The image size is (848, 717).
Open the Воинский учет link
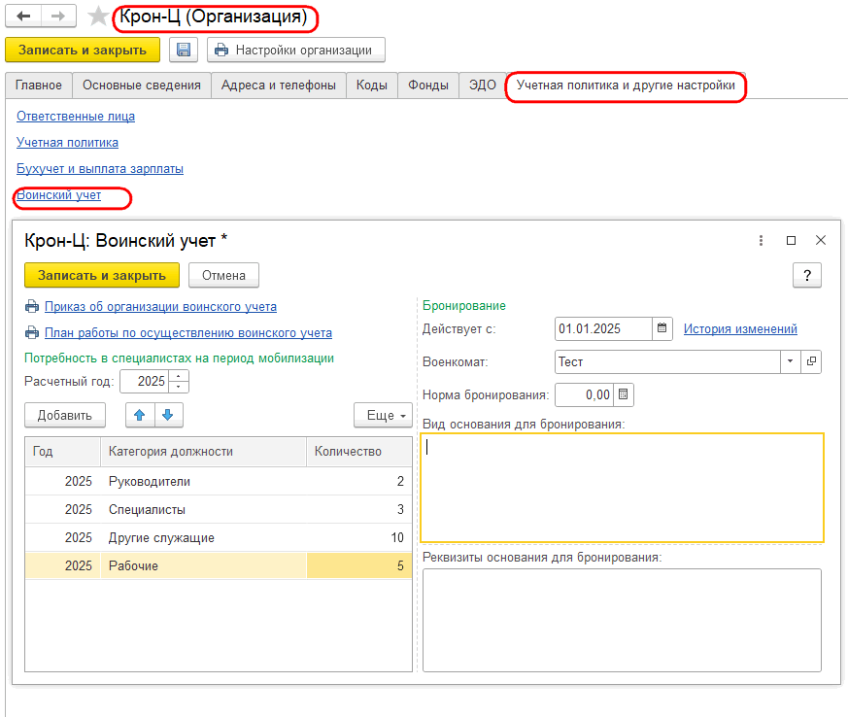pyautogui.click(x=59, y=194)
